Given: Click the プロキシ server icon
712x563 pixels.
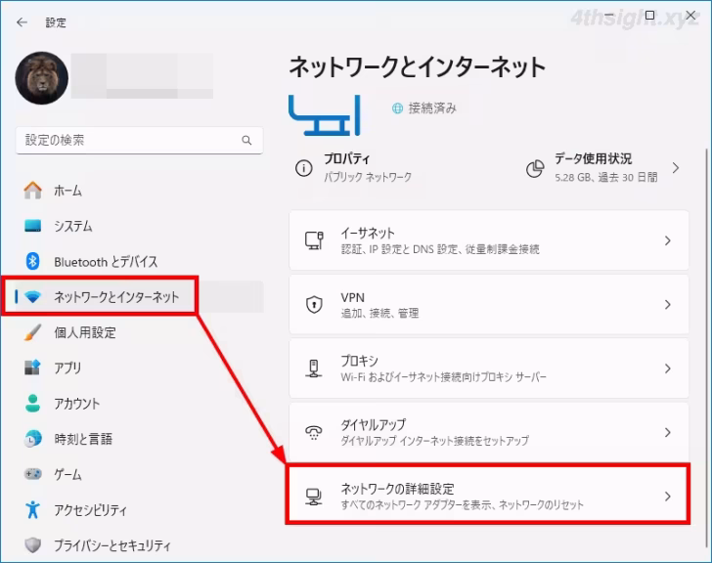Looking at the screenshot, I should pos(314,368).
